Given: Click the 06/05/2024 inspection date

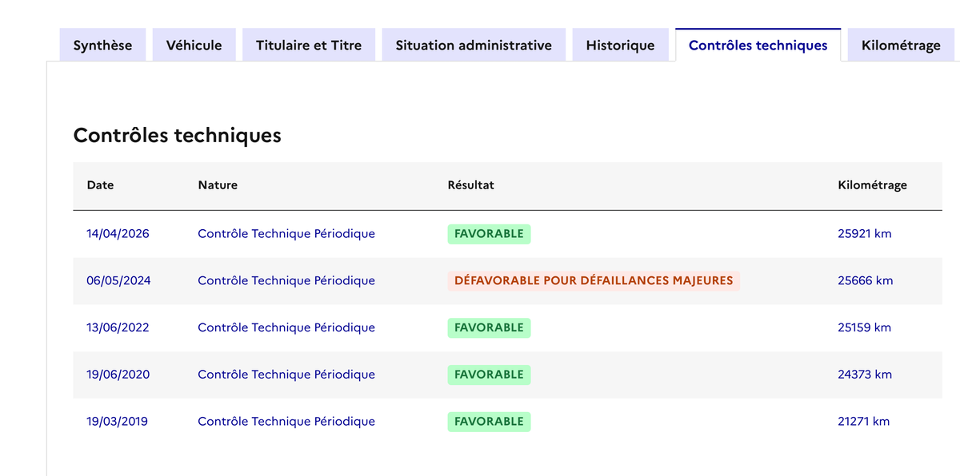Looking at the screenshot, I should (118, 281).
